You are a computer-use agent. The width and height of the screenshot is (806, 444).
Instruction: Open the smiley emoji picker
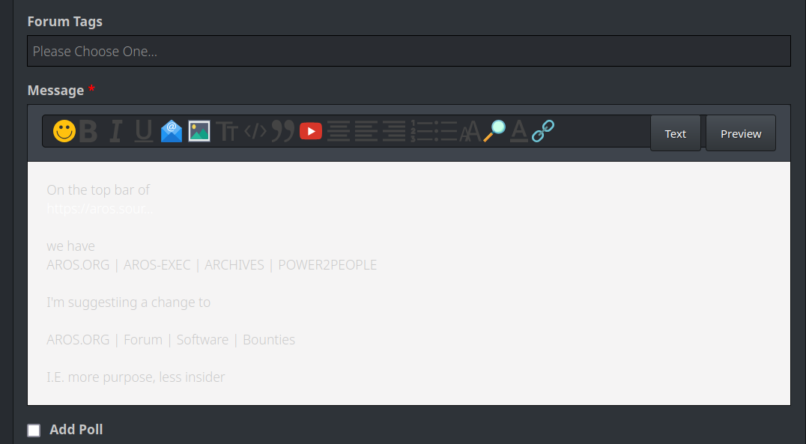click(64, 132)
